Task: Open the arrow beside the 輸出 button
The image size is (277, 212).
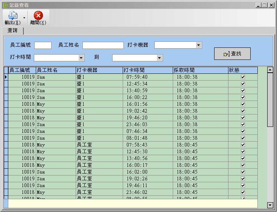Action: pos(24,18)
